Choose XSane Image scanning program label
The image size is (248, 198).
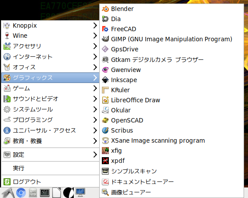158,140
